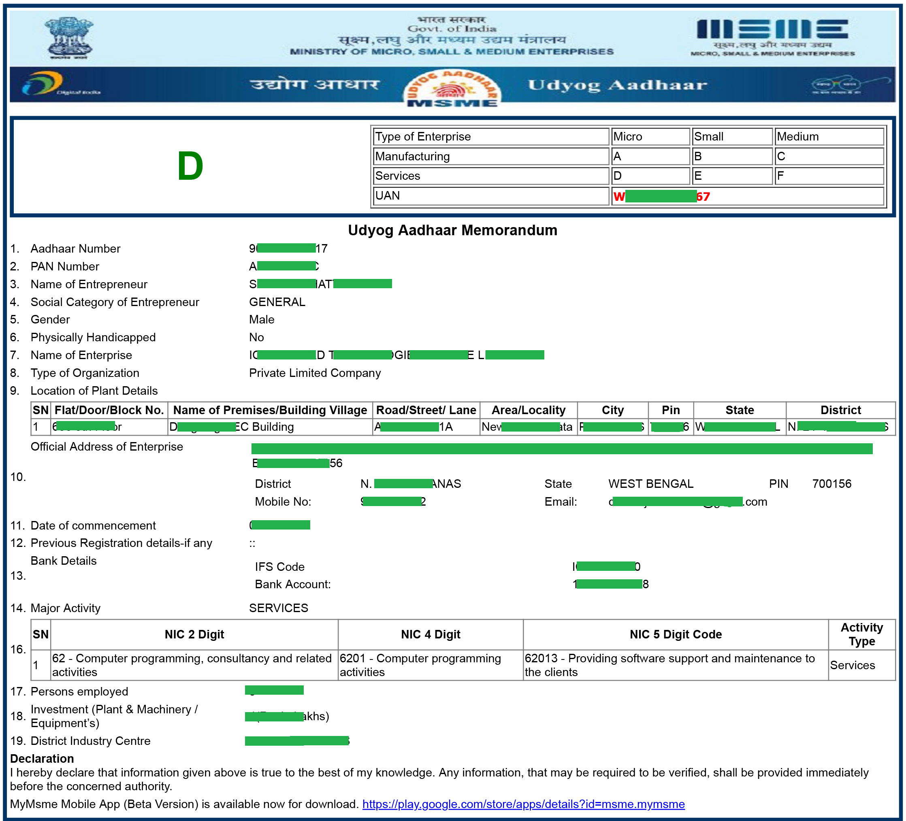The width and height of the screenshot is (906, 821).
Task: Click the 'District' column header in plant table
Action: [x=840, y=410]
